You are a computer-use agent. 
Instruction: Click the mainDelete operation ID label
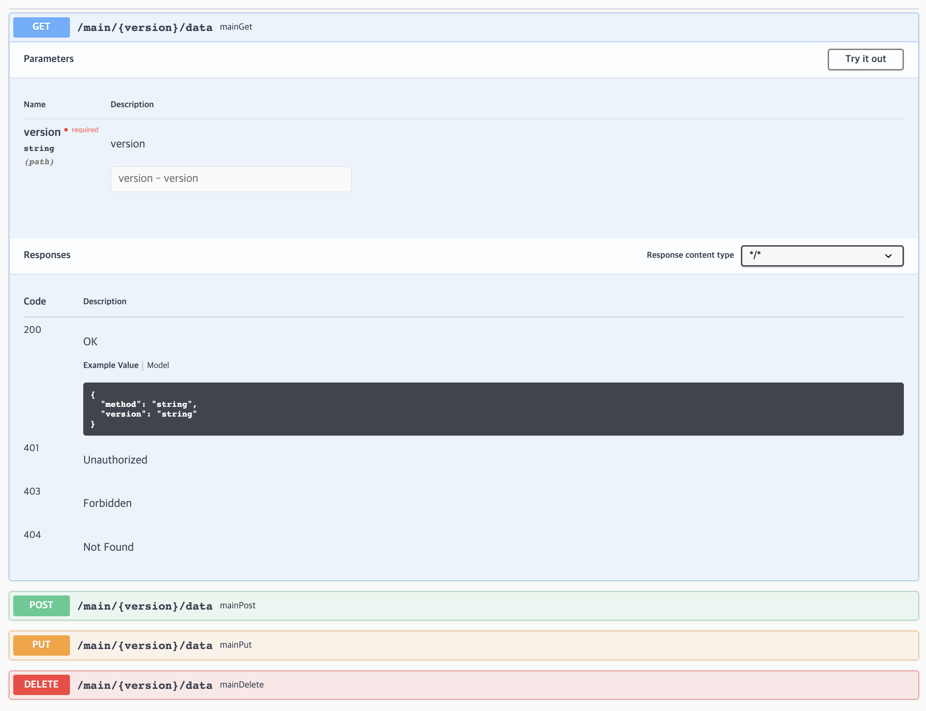click(242, 684)
